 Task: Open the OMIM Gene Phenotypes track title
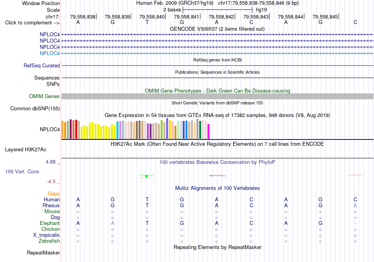[x=217, y=91]
